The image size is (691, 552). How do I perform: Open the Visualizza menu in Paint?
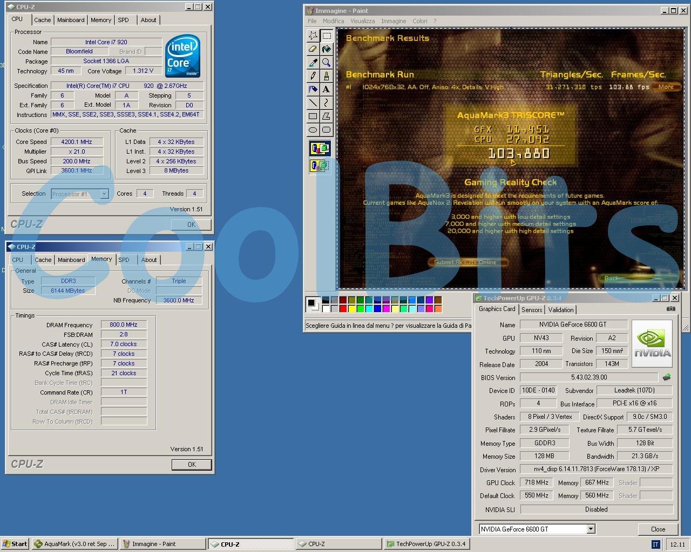pyautogui.click(x=362, y=21)
